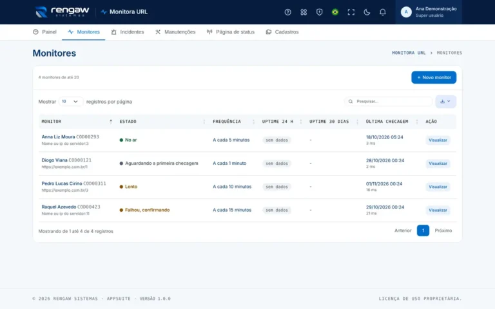Click the Lento status text

(131, 187)
